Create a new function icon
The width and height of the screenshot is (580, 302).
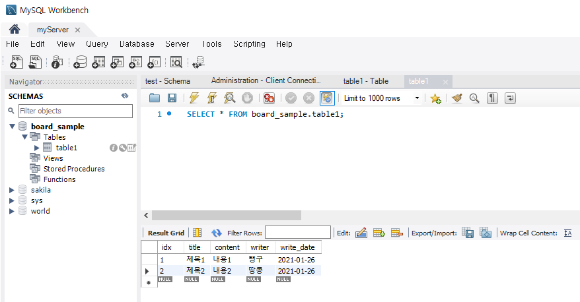click(154, 62)
